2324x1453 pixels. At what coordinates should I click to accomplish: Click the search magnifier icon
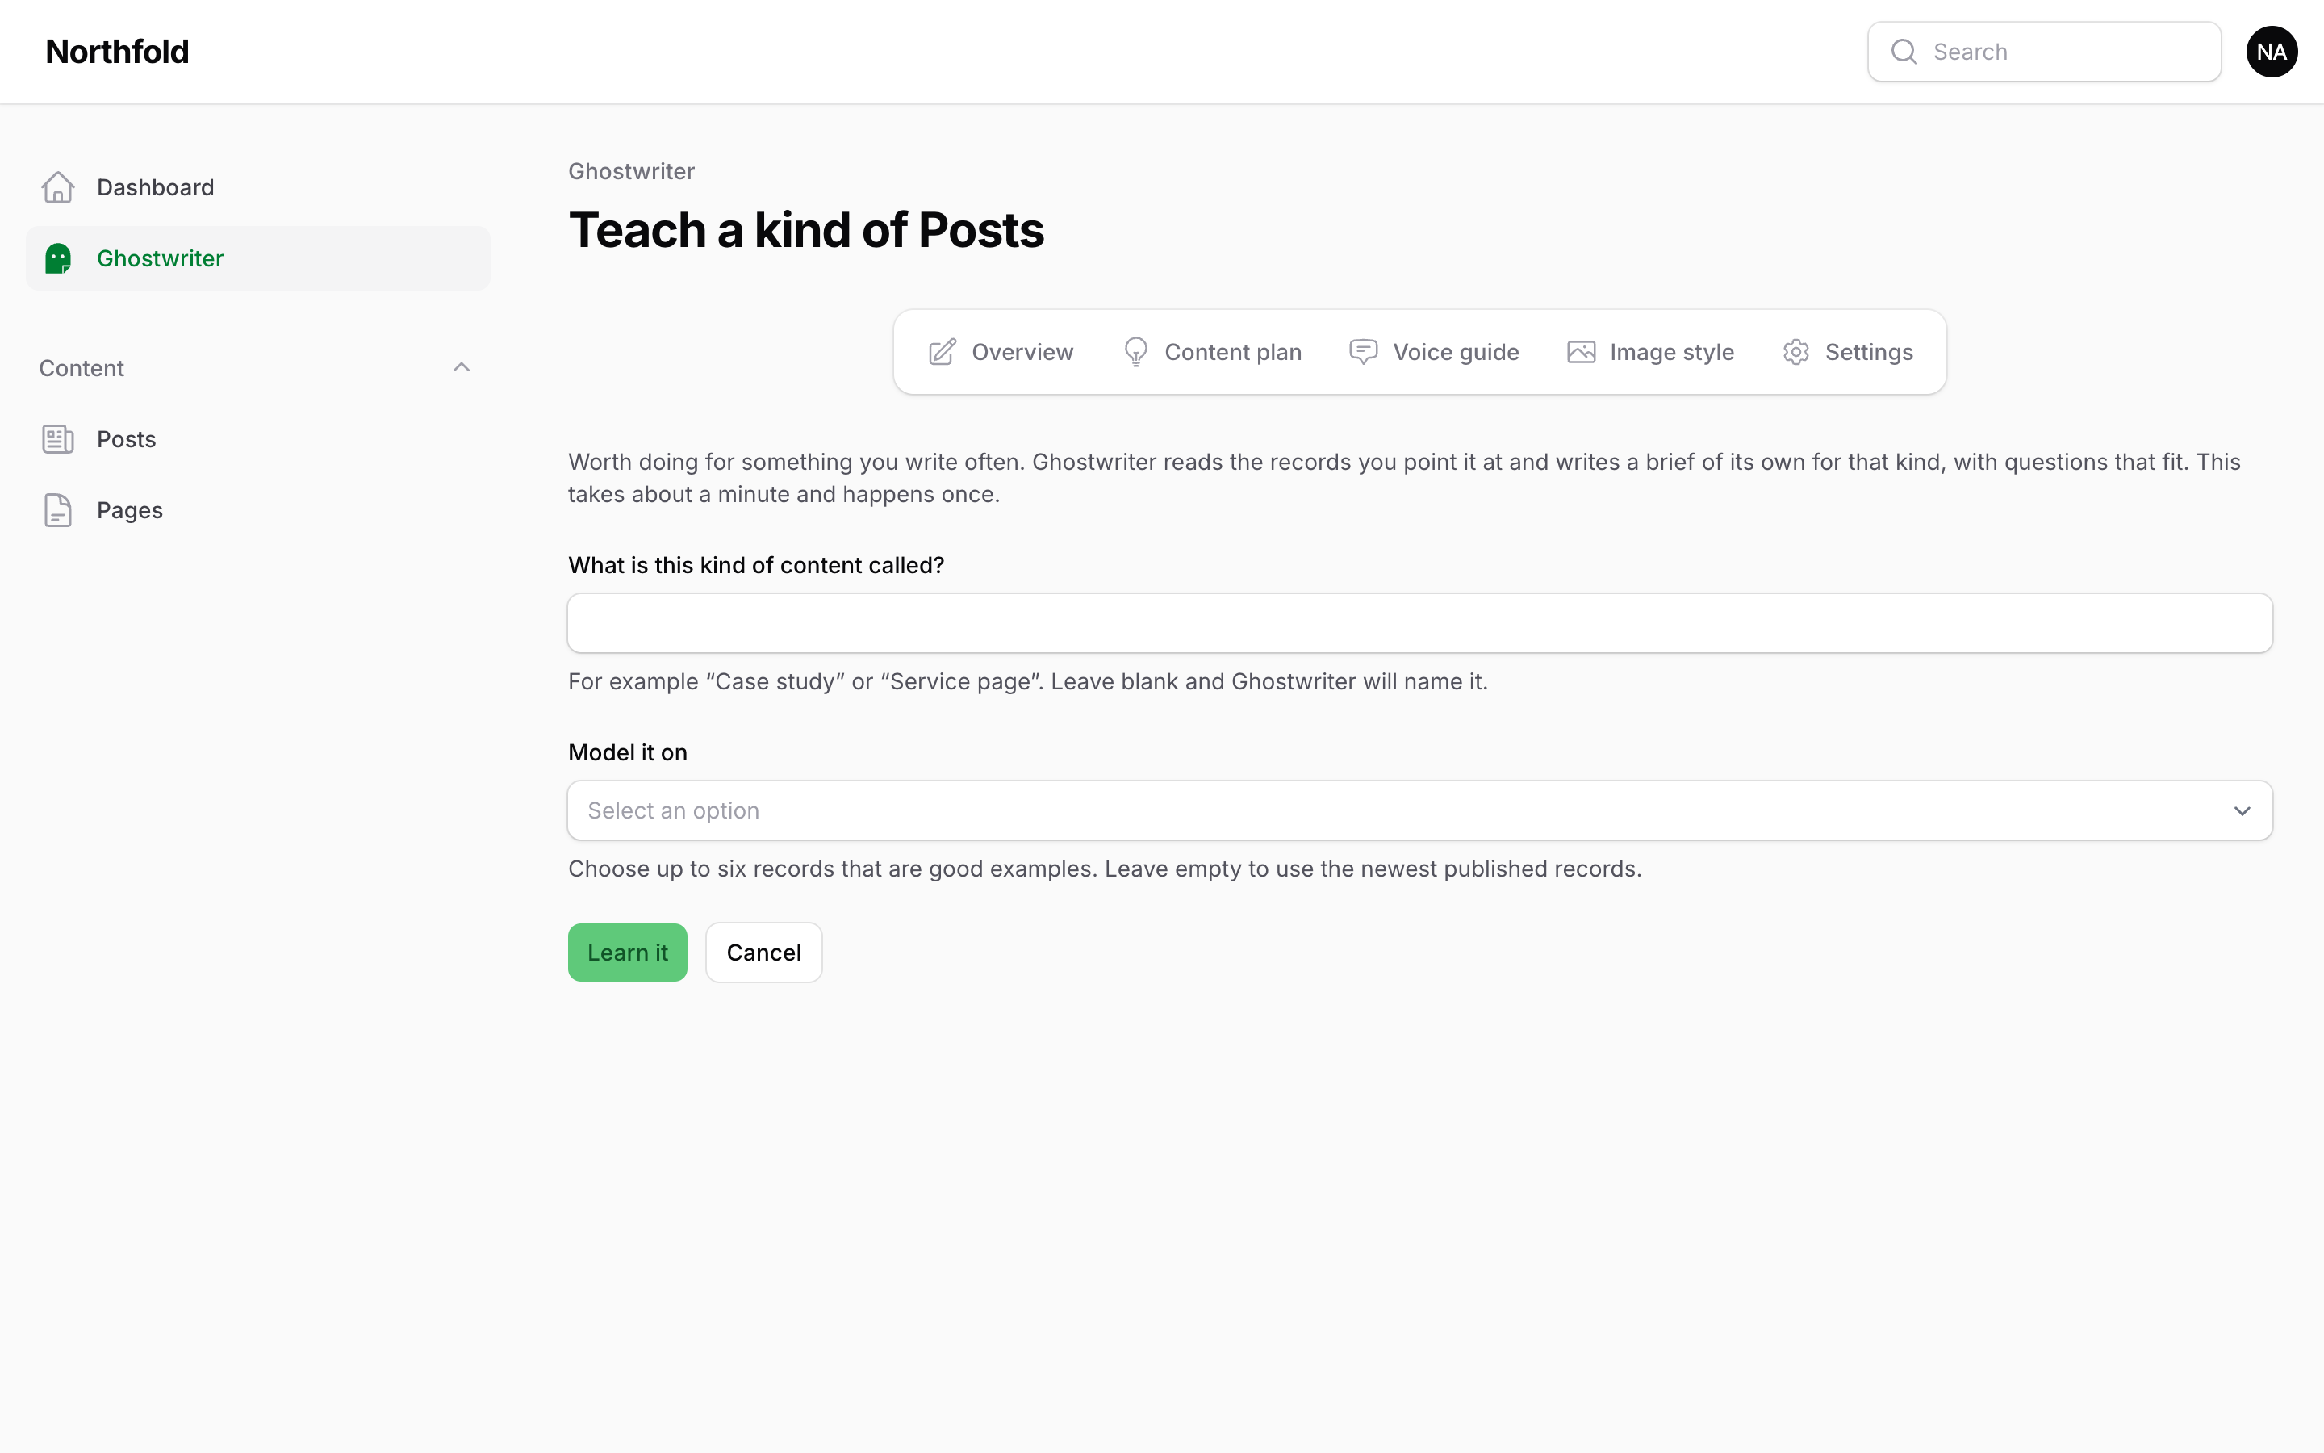coord(1904,52)
